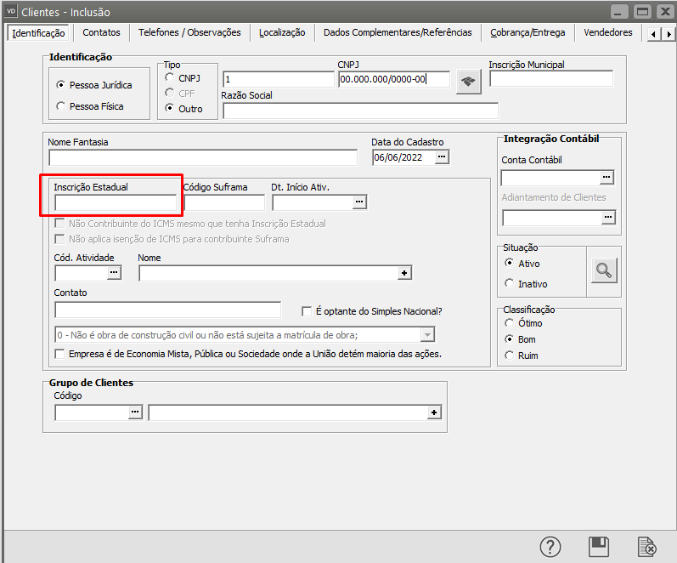Click the magnifier search icon beside Situação
Viewport: 677px width, 563px height.
click(x=604, y=270)
